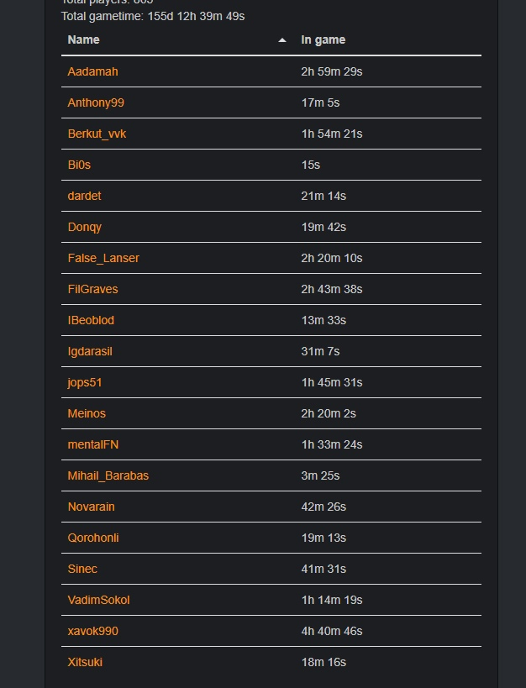Screen dimensions: 526x688
Task: View Xitsuki player profile
Action: 85,662
